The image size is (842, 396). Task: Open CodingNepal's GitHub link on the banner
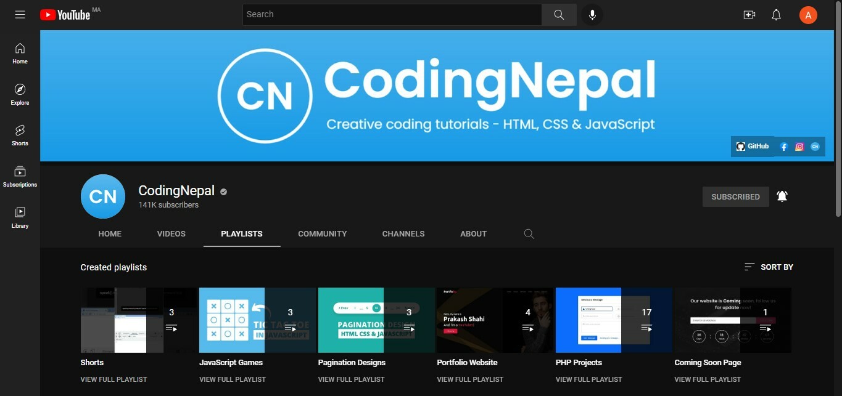(x=752, y=146)
